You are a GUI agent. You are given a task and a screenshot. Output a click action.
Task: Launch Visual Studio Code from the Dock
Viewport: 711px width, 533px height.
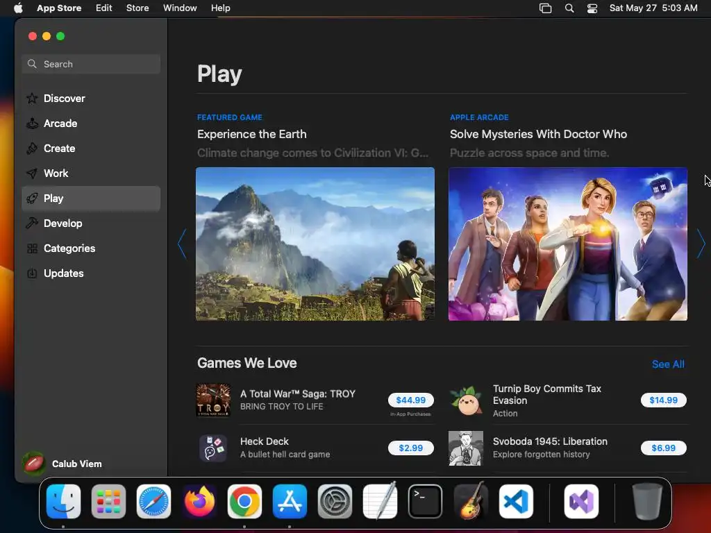click(516, 501)
